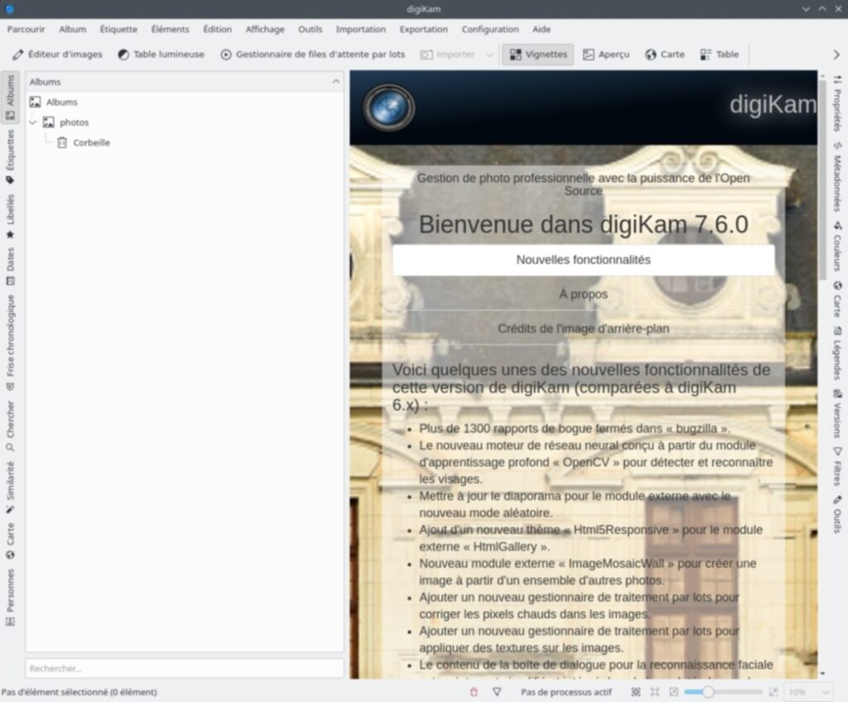Select the Similarité sidebar tab
Screen dimensions: 848x702
pos(10,488)
